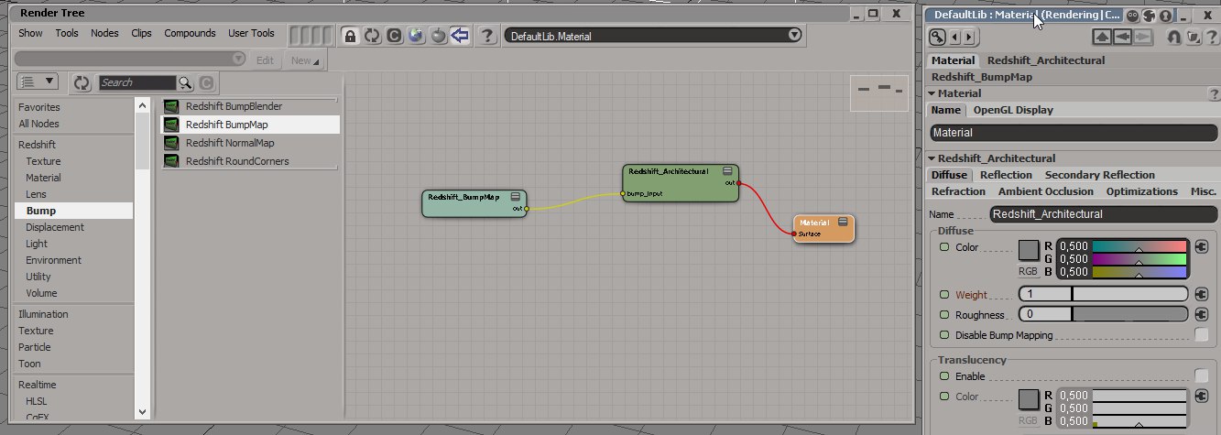Switch to the OpenGL Display tab
This screenshot has height=435, width=1221.
pyautogui.click(x=1013, y=110)
